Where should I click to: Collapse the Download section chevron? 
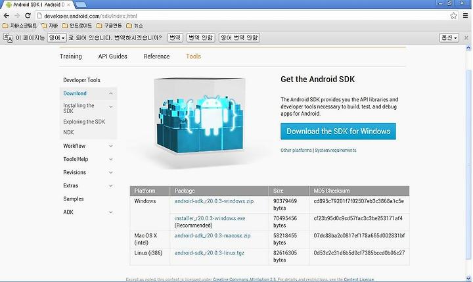(x=111, y=93)
